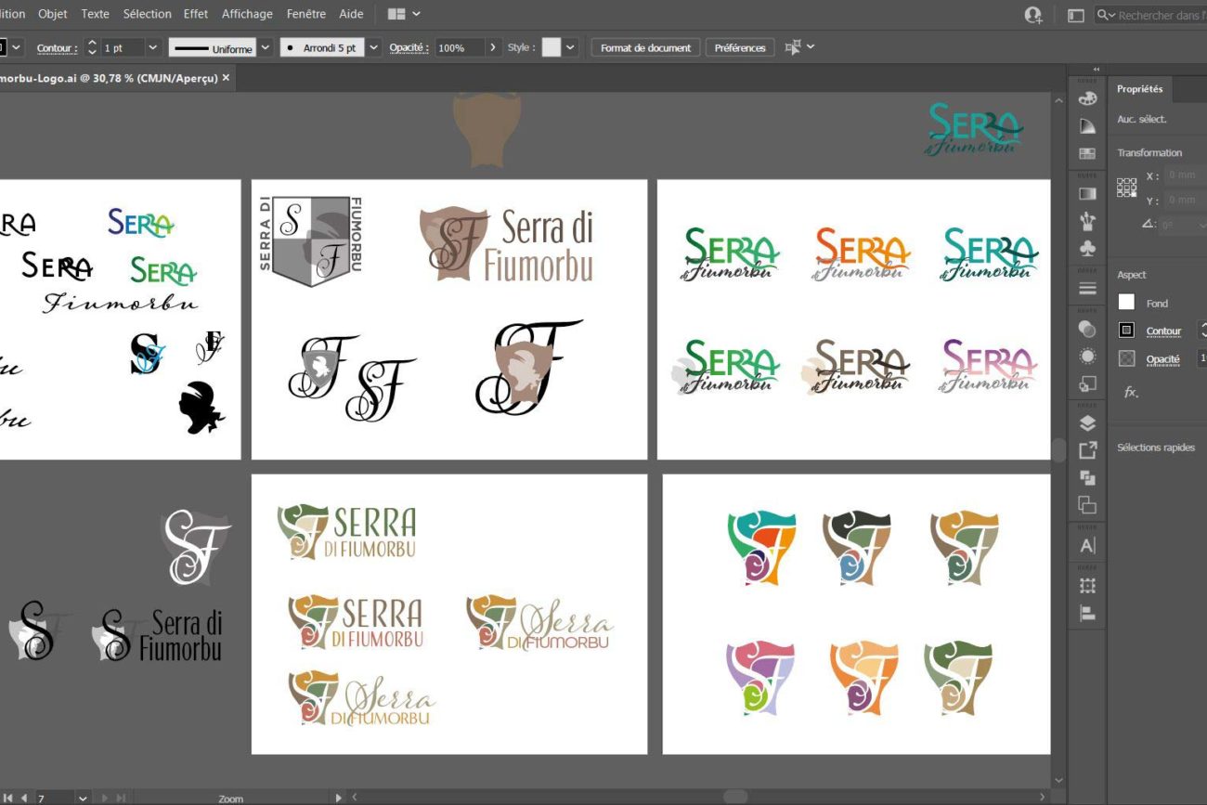Click the Préférences button

[x=739, y=47]
